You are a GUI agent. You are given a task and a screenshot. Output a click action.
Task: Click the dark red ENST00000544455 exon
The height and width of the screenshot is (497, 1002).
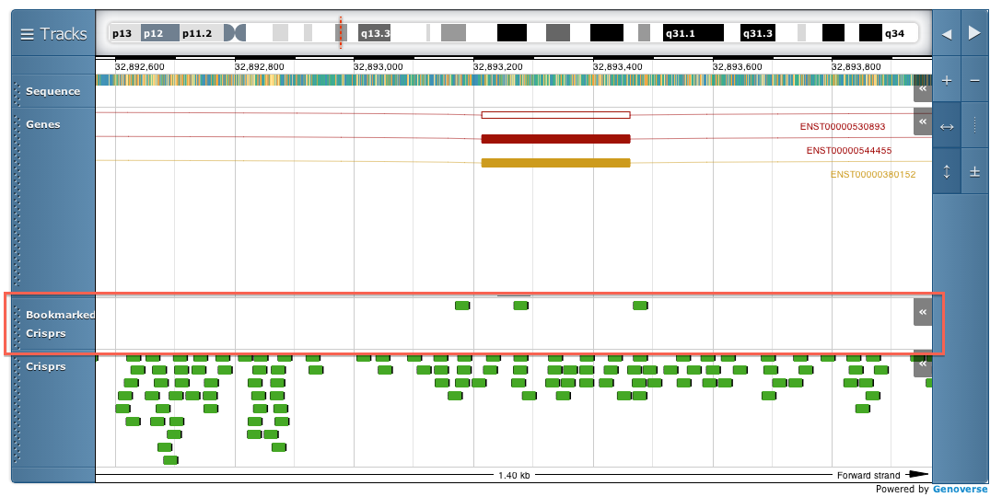(555, 139)
